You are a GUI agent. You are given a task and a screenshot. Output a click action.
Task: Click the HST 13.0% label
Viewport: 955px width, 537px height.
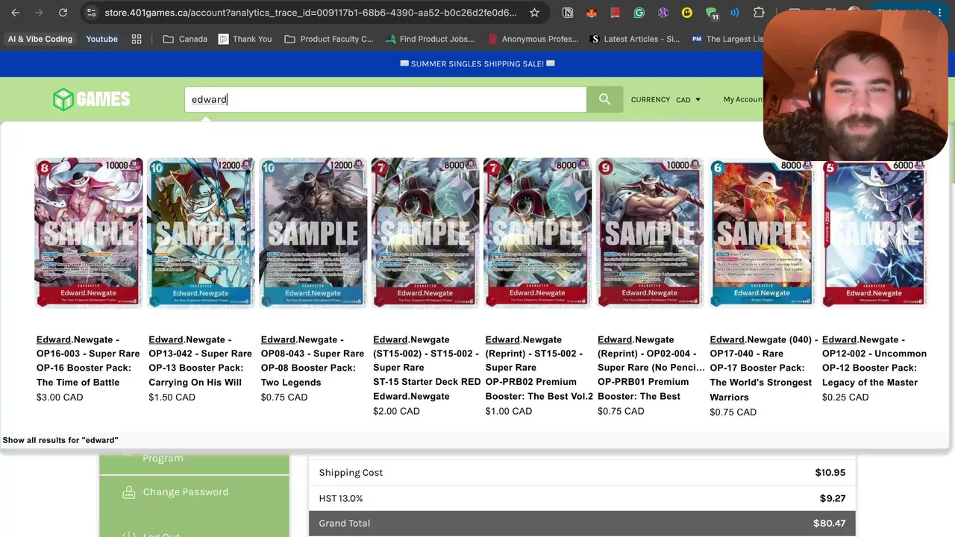(341, 498)
